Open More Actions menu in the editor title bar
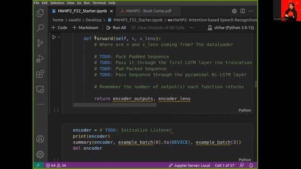This screenshot has width=301, height=169. tap(251, 11)
